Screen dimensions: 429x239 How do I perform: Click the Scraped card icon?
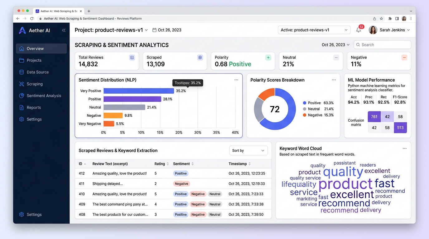[x=200, y=58]
